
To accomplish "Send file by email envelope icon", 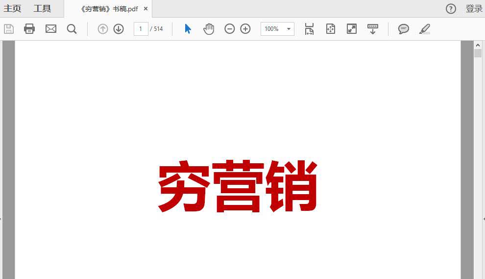I will 51,29.
